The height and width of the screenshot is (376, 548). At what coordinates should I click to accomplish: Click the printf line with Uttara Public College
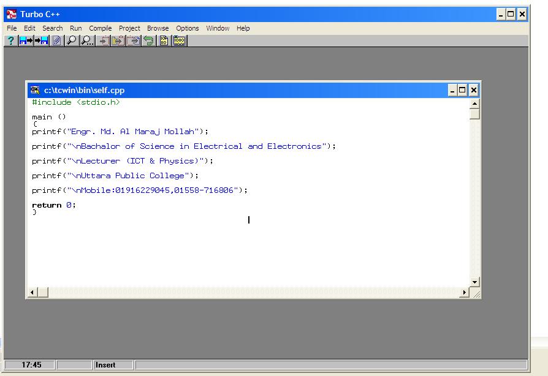tap(115, 176)
